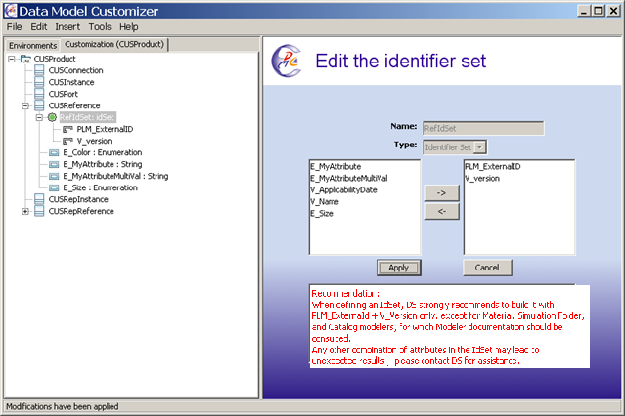Viewport: 625px width, 416px height.
Task: Collapse the RefIdSet node
Action: tap(39, 117)
